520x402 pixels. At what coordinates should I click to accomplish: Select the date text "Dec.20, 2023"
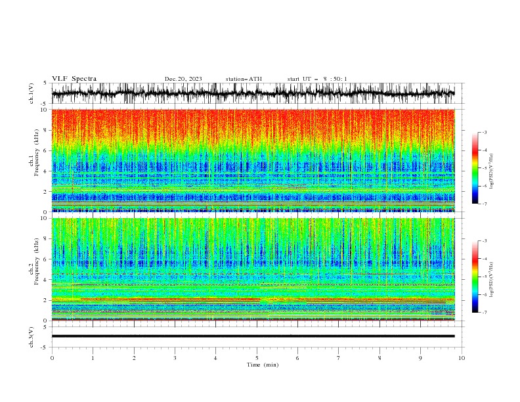coord(183,79)
